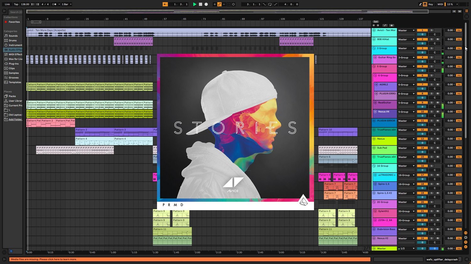Fold the 5 Group track

374,67
